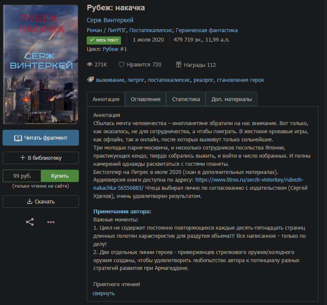Click the Роман genre link
Viewport: 327px width, 305px height.
pos(94,30)
